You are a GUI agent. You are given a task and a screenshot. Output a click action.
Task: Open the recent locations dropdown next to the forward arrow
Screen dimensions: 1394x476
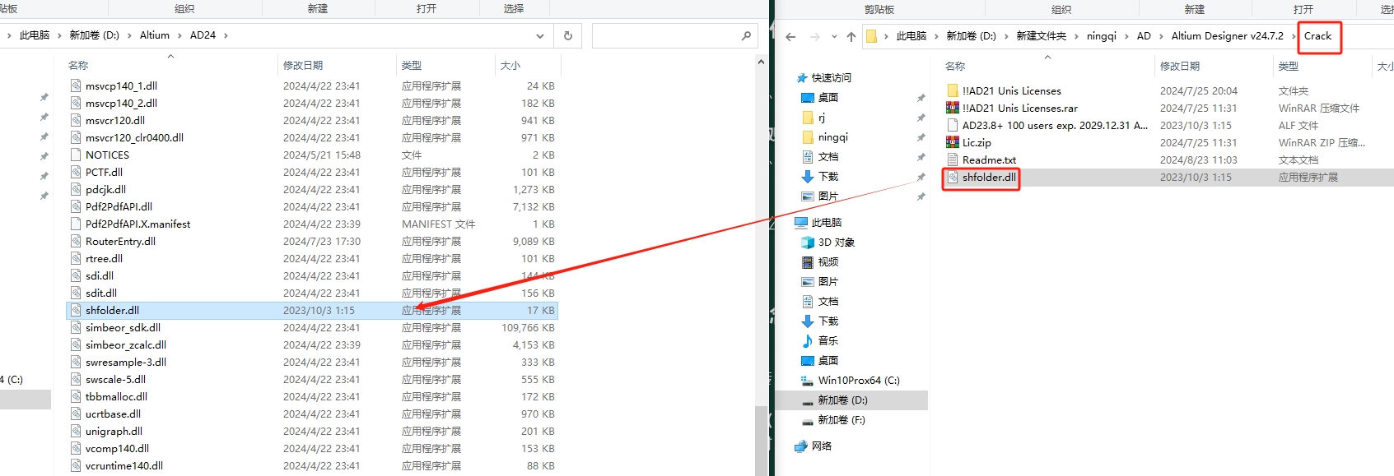pos(834,36)
